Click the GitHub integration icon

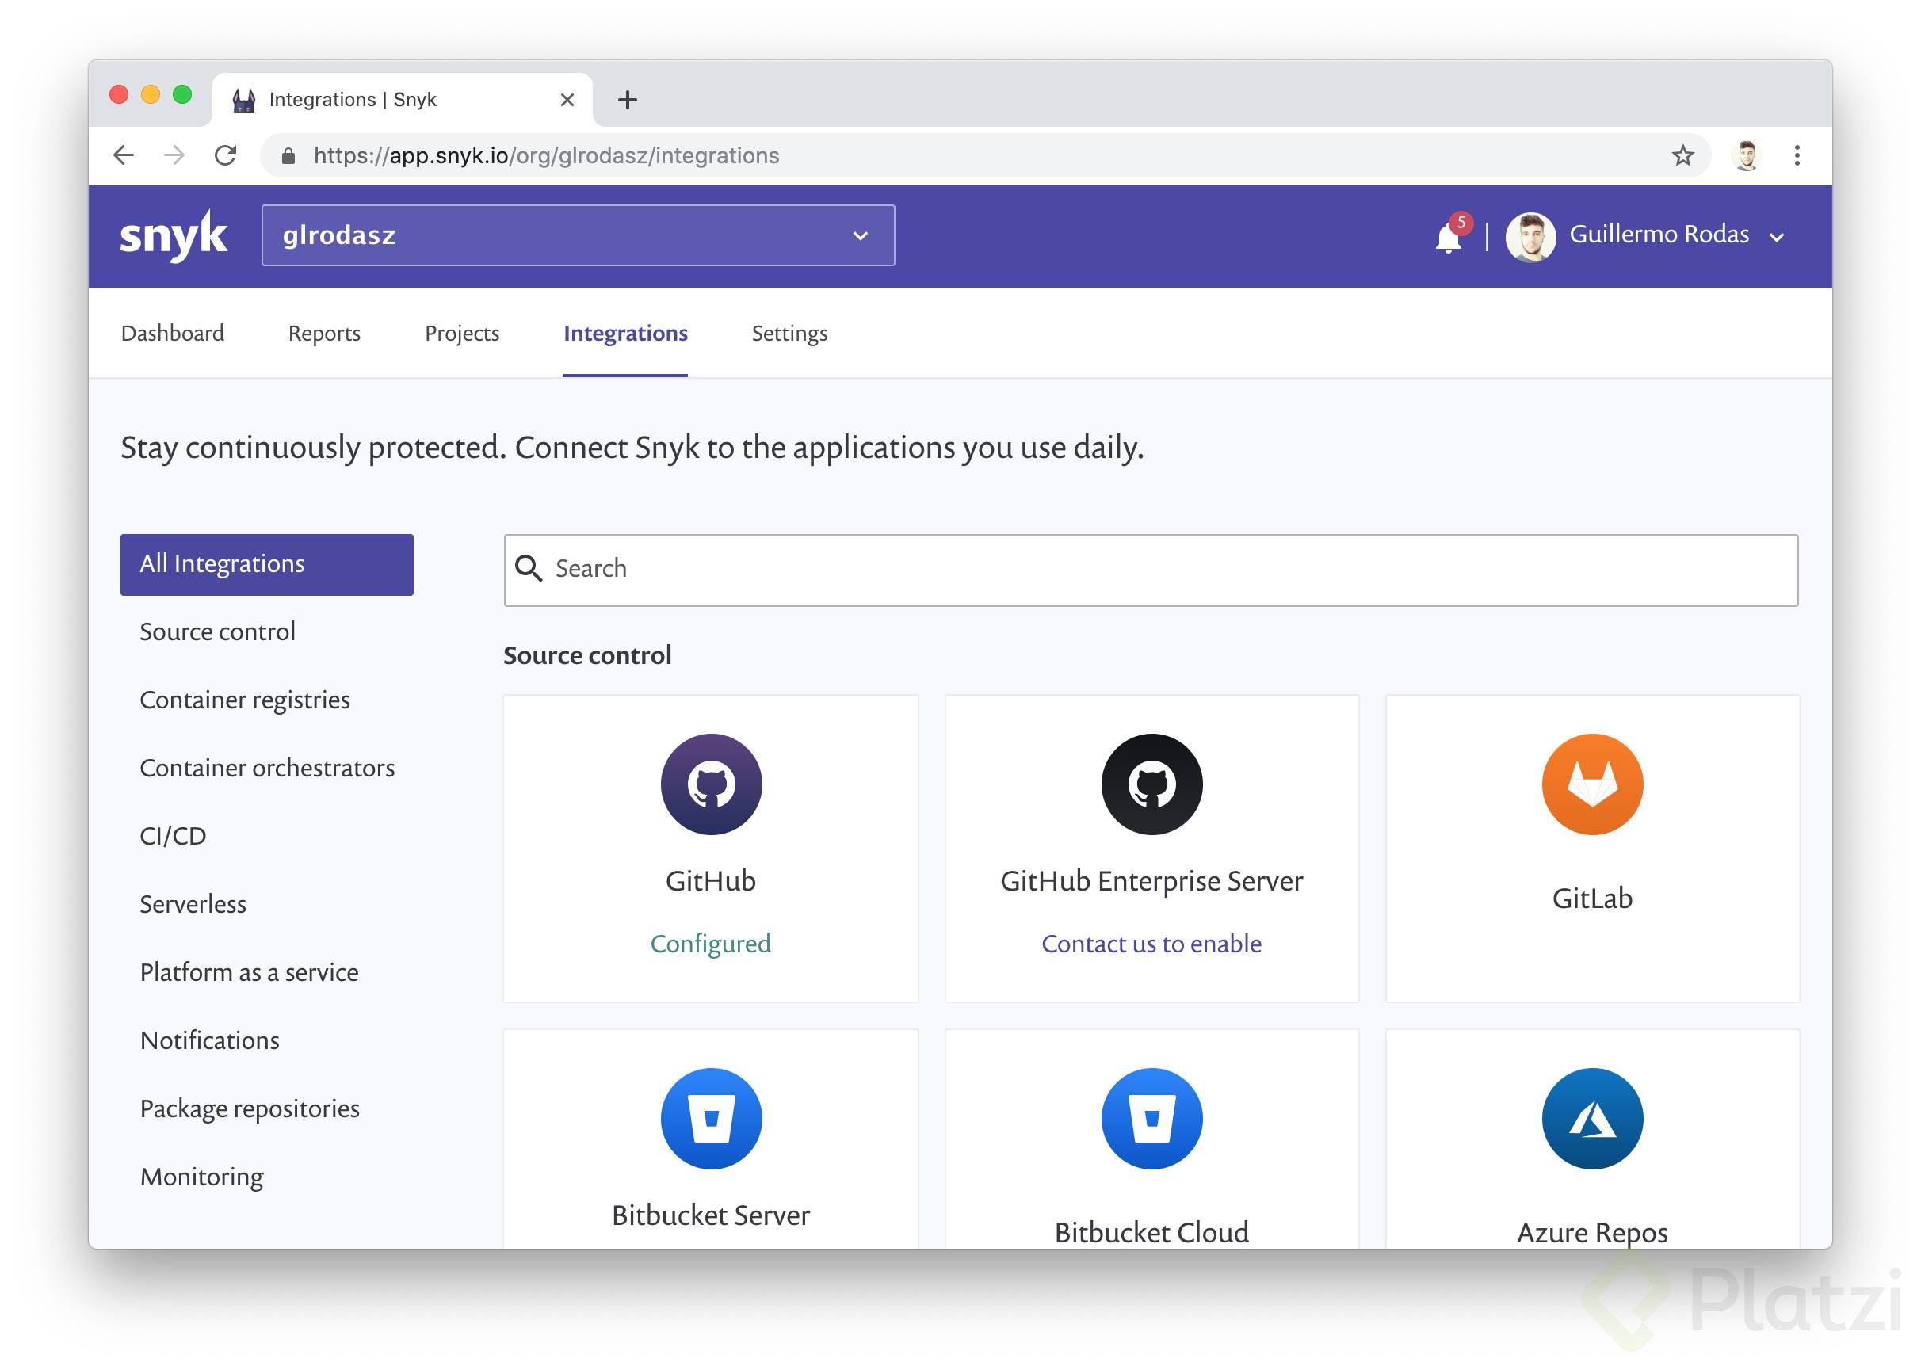tap(711, 784)
